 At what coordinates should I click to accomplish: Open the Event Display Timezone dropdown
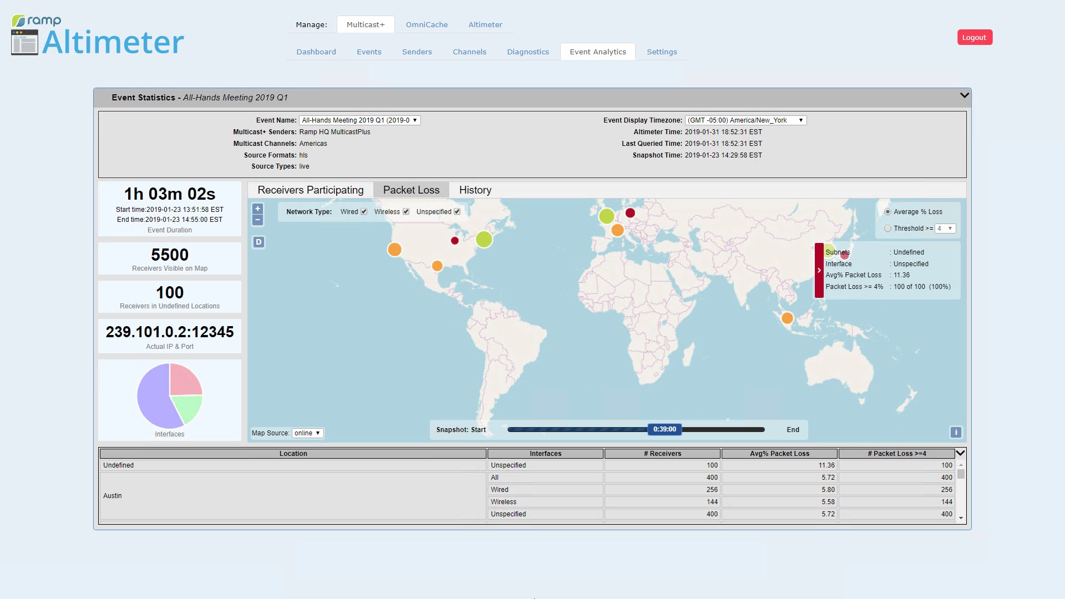[745, 120]
